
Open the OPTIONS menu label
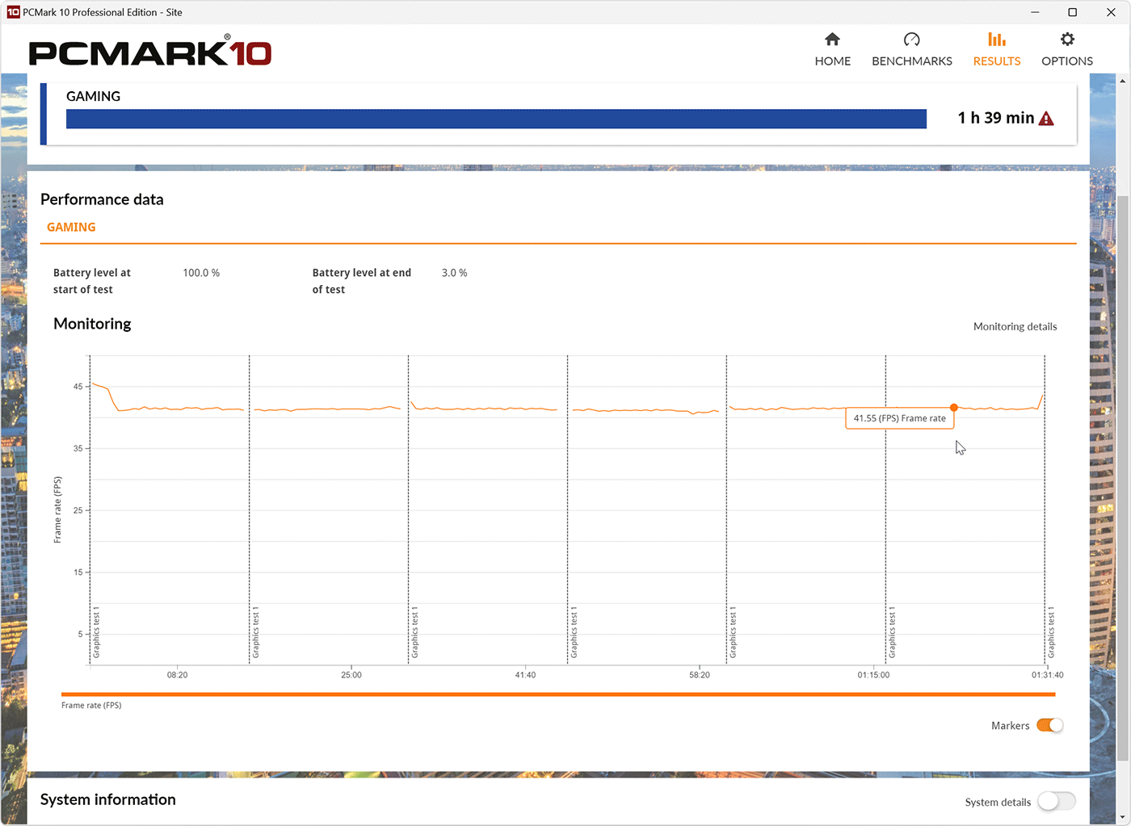tap(1067, 61)
